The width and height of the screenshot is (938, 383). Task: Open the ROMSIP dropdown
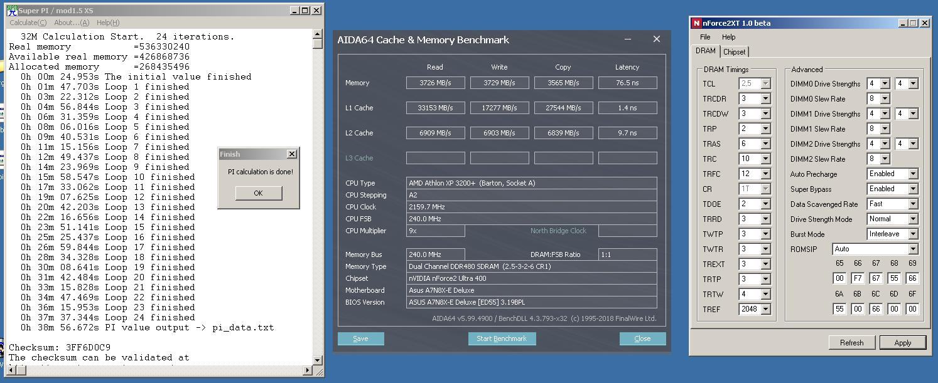click(x=913, y=249)
